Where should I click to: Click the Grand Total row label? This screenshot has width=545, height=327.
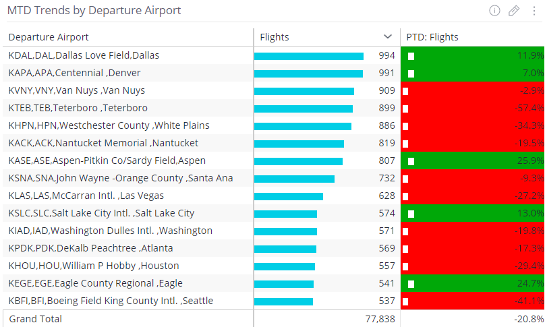click(x=35, y=319)
